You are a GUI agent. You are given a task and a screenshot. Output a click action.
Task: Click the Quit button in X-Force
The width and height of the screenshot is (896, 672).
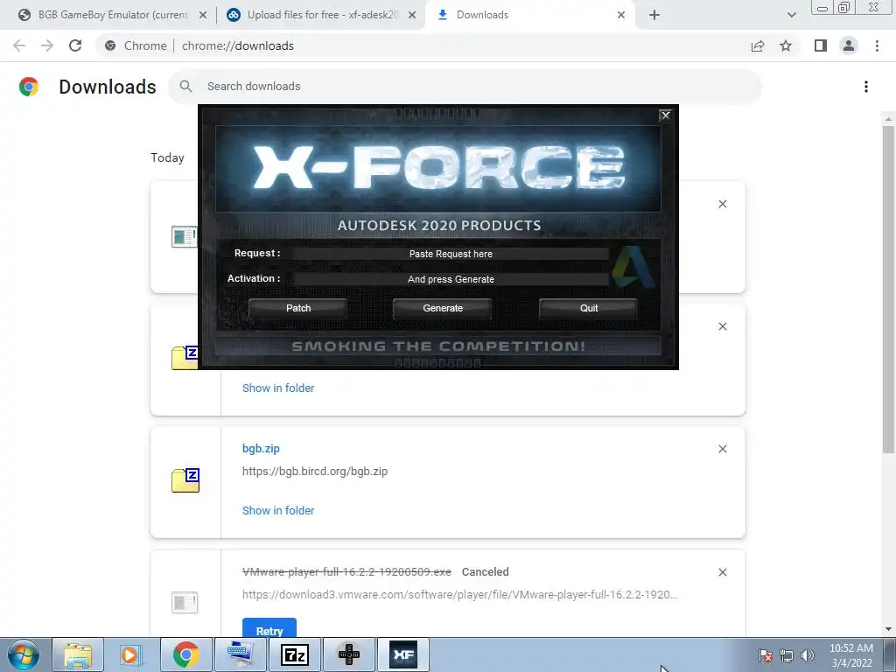tap(589, 308)
